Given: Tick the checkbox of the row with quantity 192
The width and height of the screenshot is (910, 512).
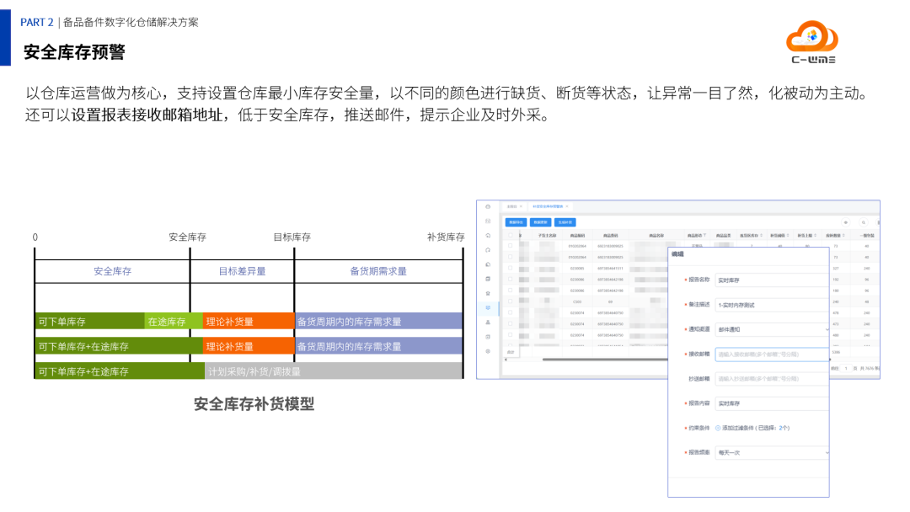Looking at the screenshot, I should point(511,280).
